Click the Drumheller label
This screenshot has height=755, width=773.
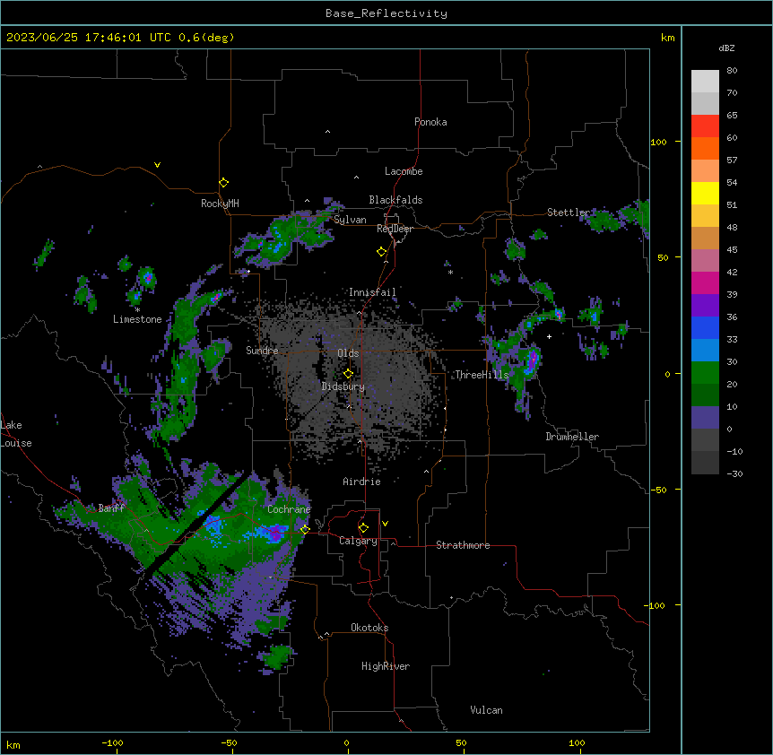[x=572, y=437]
